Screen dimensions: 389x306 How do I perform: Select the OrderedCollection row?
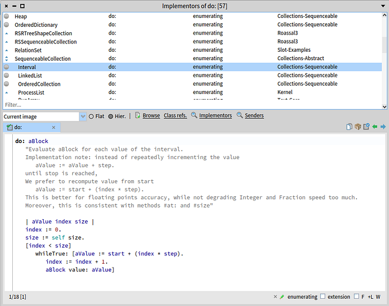click(192, 83)
